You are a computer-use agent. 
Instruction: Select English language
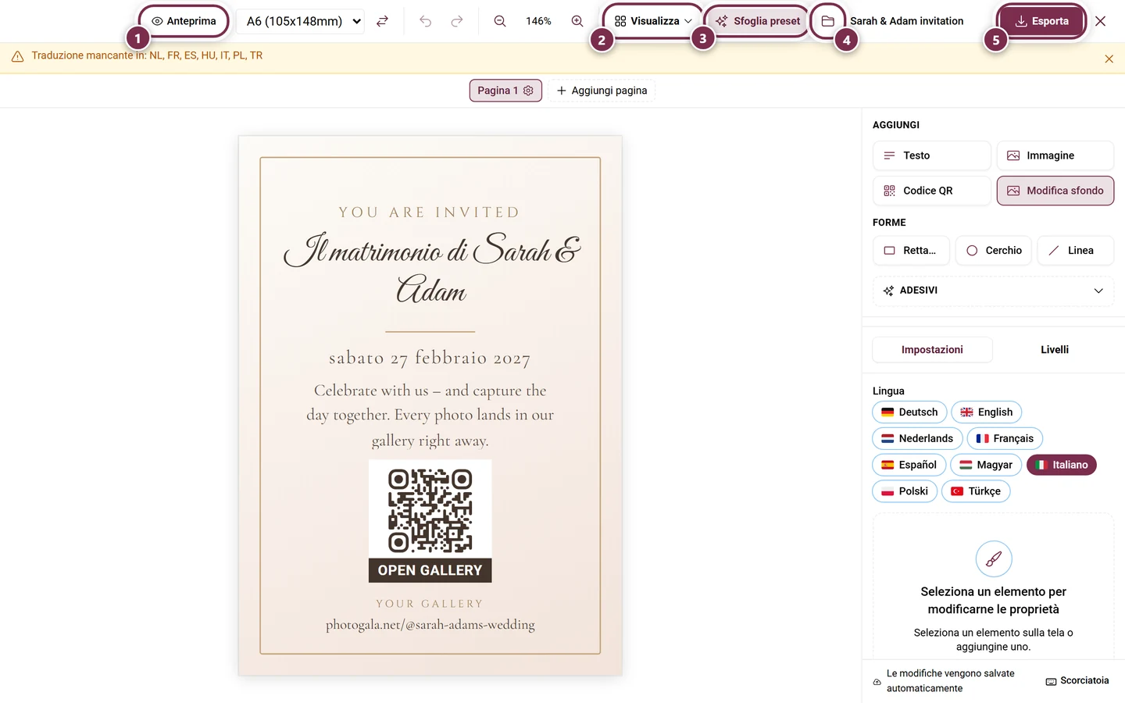986,412
